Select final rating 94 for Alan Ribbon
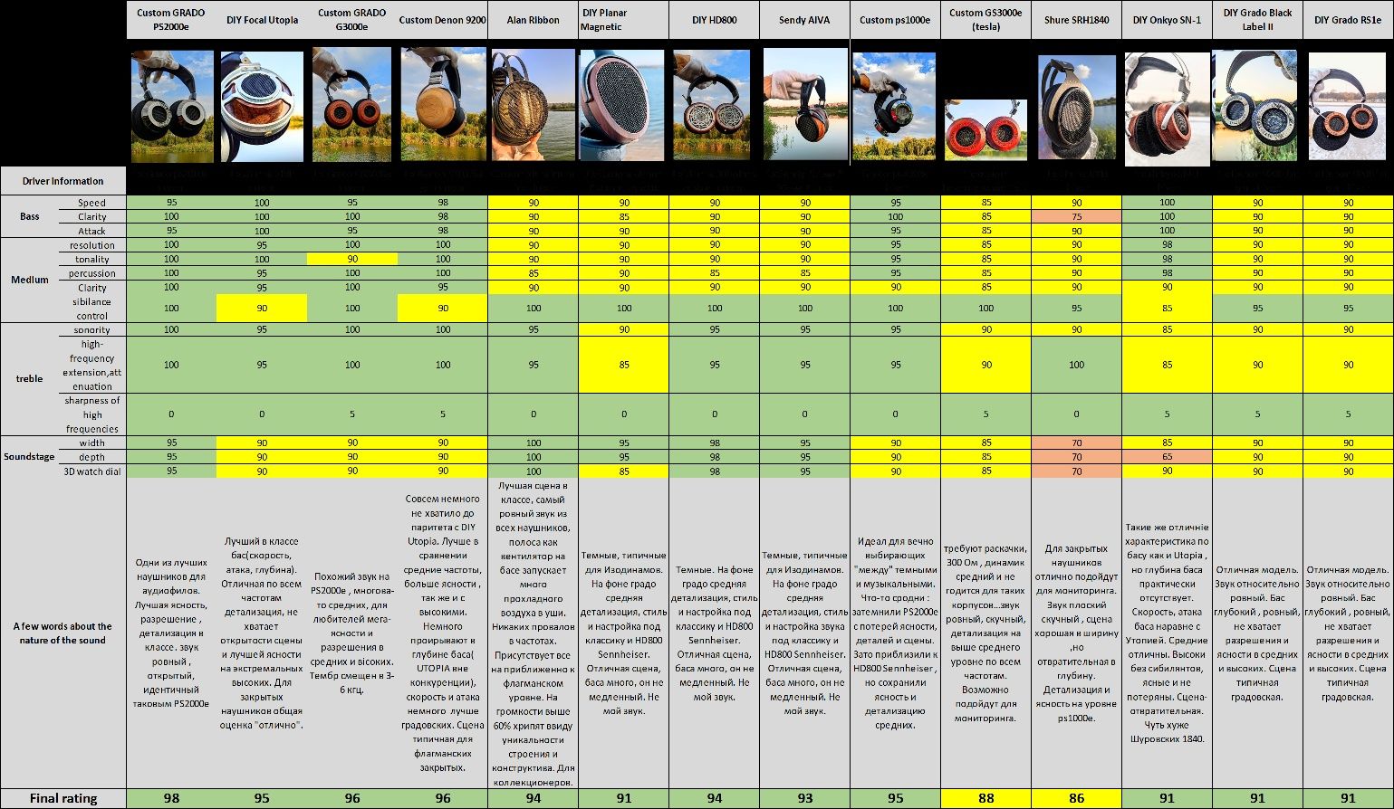 (x=534, y=798)
